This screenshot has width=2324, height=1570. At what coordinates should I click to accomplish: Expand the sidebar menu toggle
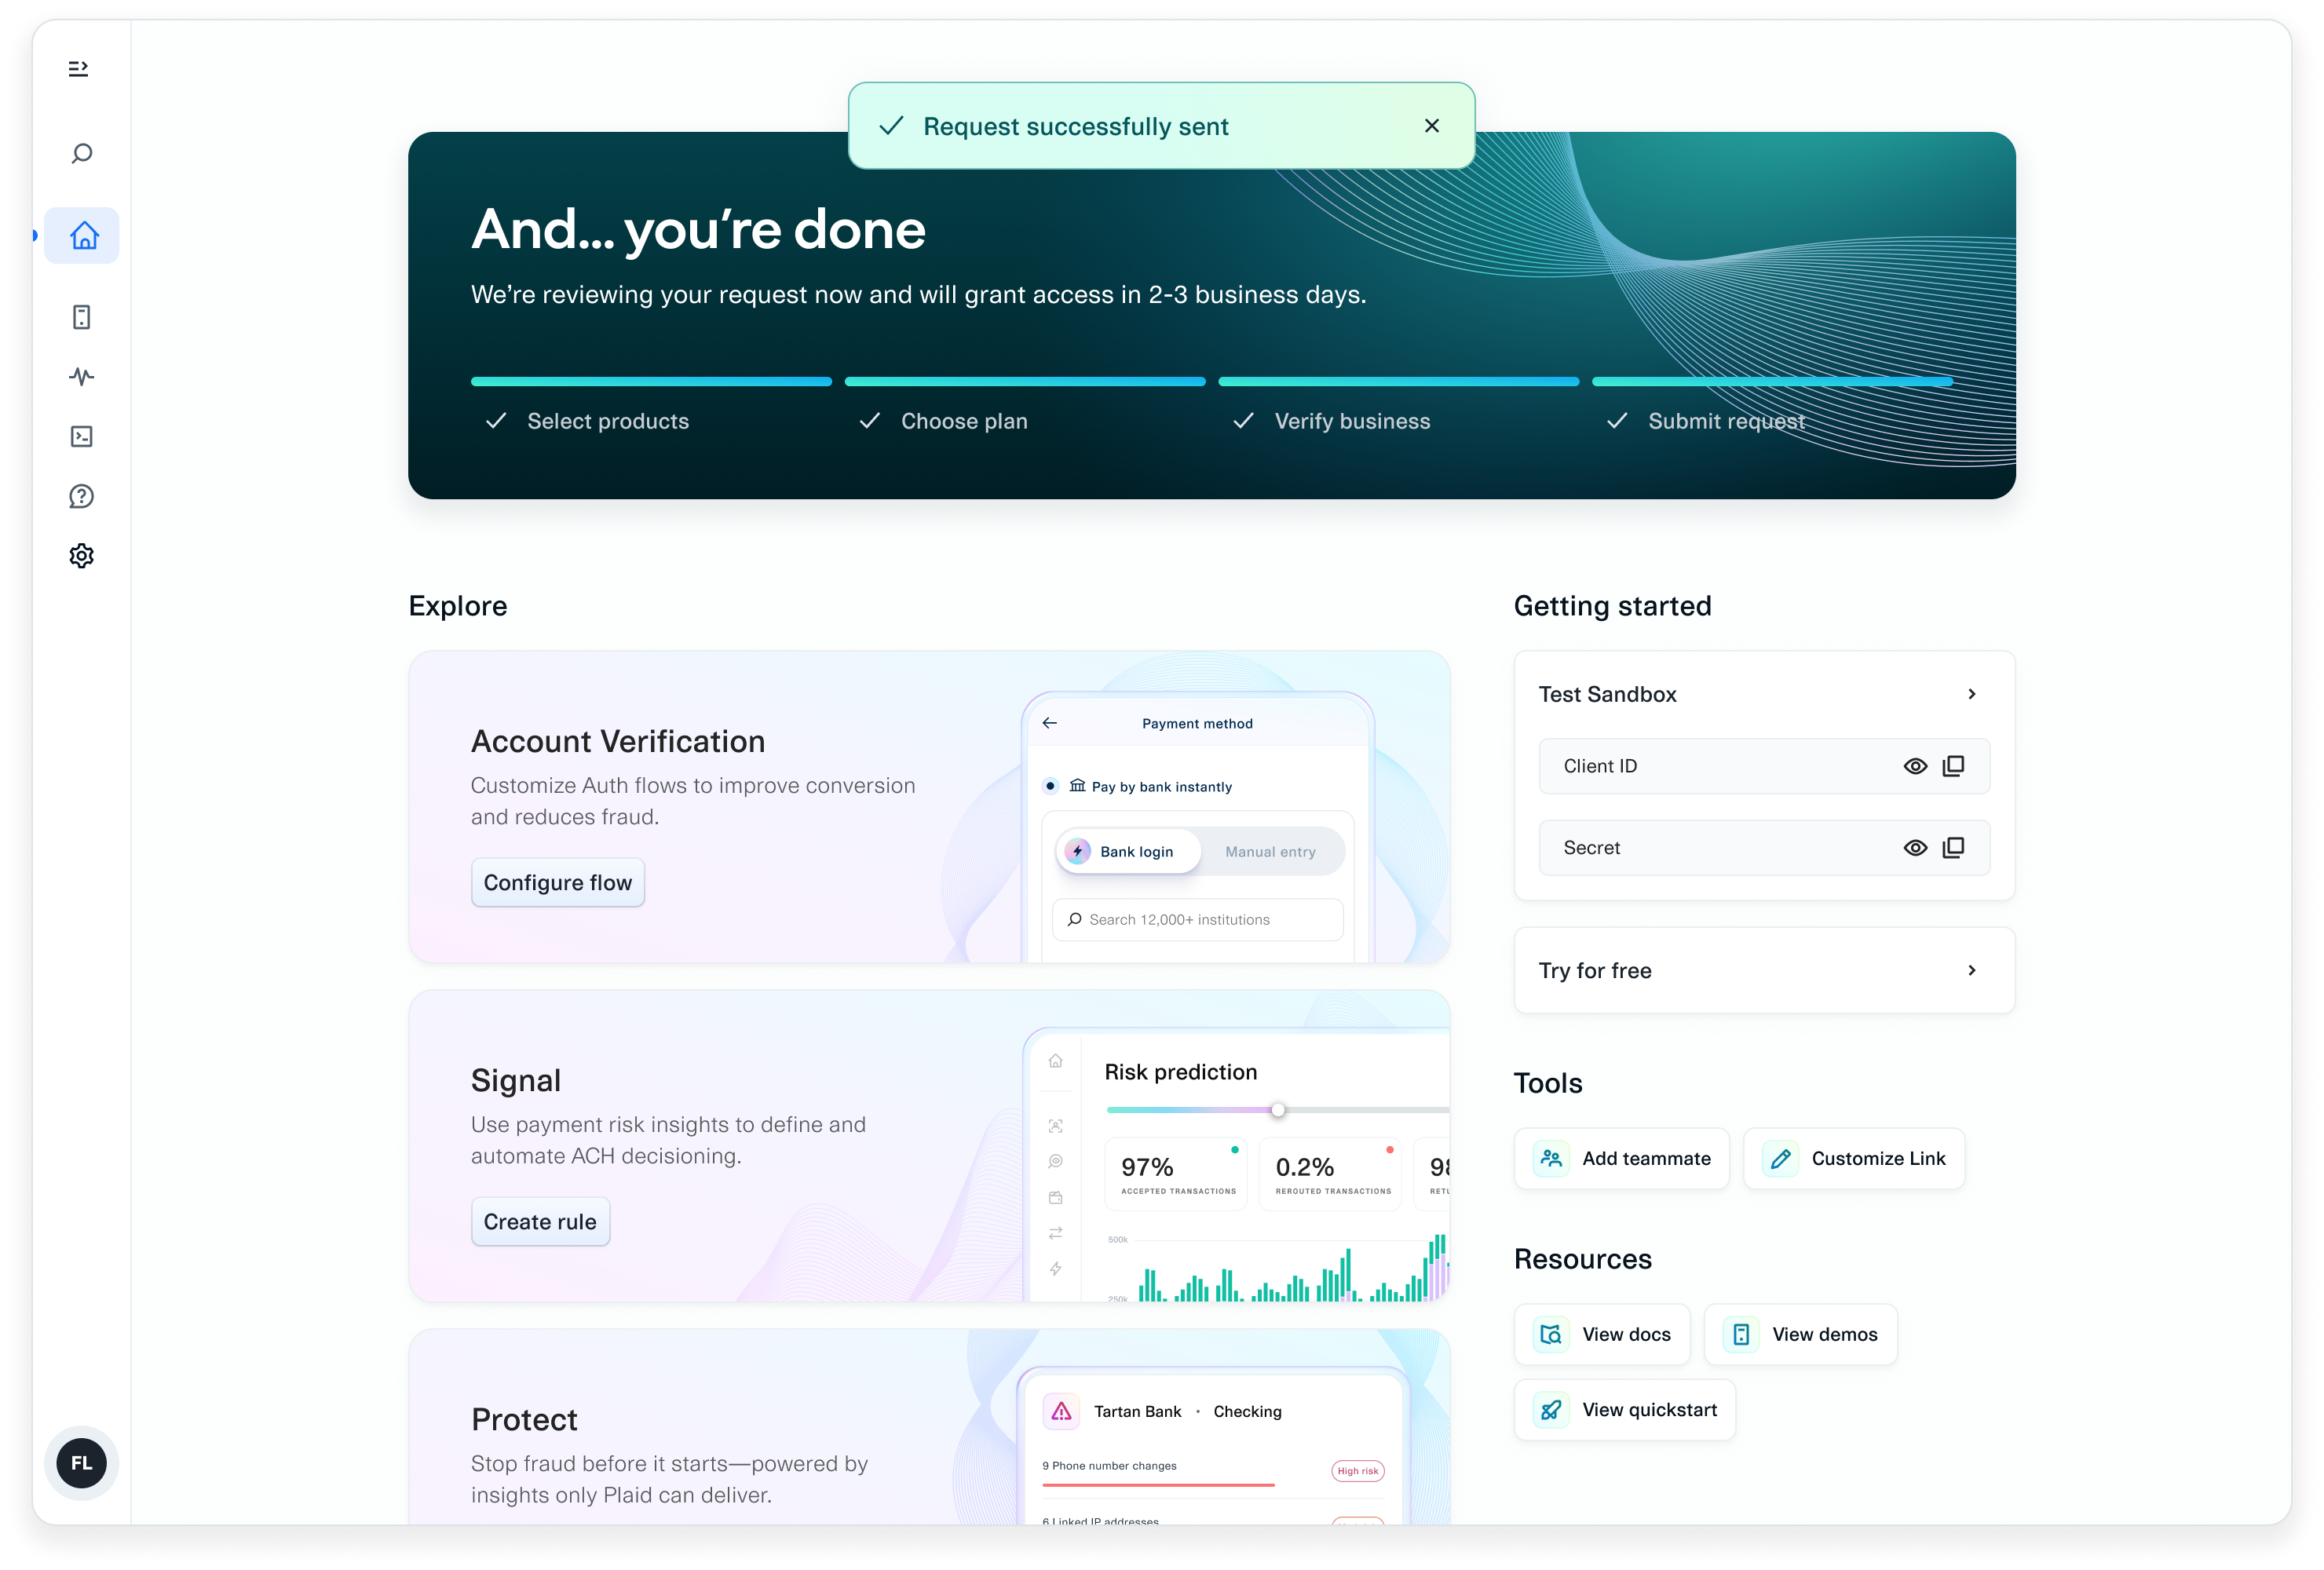coord(79,68)
